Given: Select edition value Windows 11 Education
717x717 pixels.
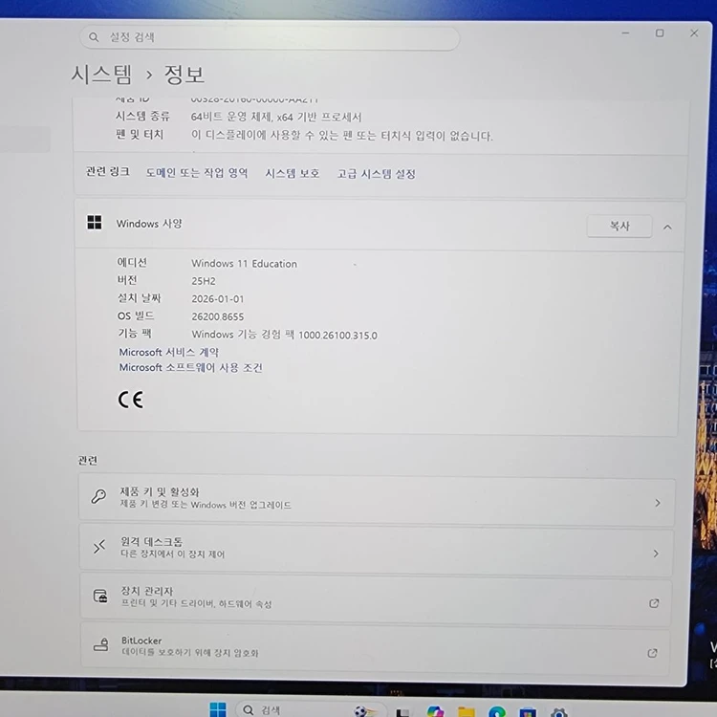Looking at the screenshot, I should click(244, 264).
